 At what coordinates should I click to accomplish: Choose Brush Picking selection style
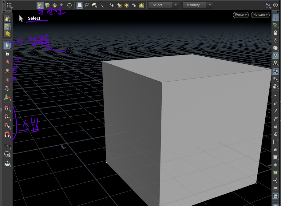[94, 5]
